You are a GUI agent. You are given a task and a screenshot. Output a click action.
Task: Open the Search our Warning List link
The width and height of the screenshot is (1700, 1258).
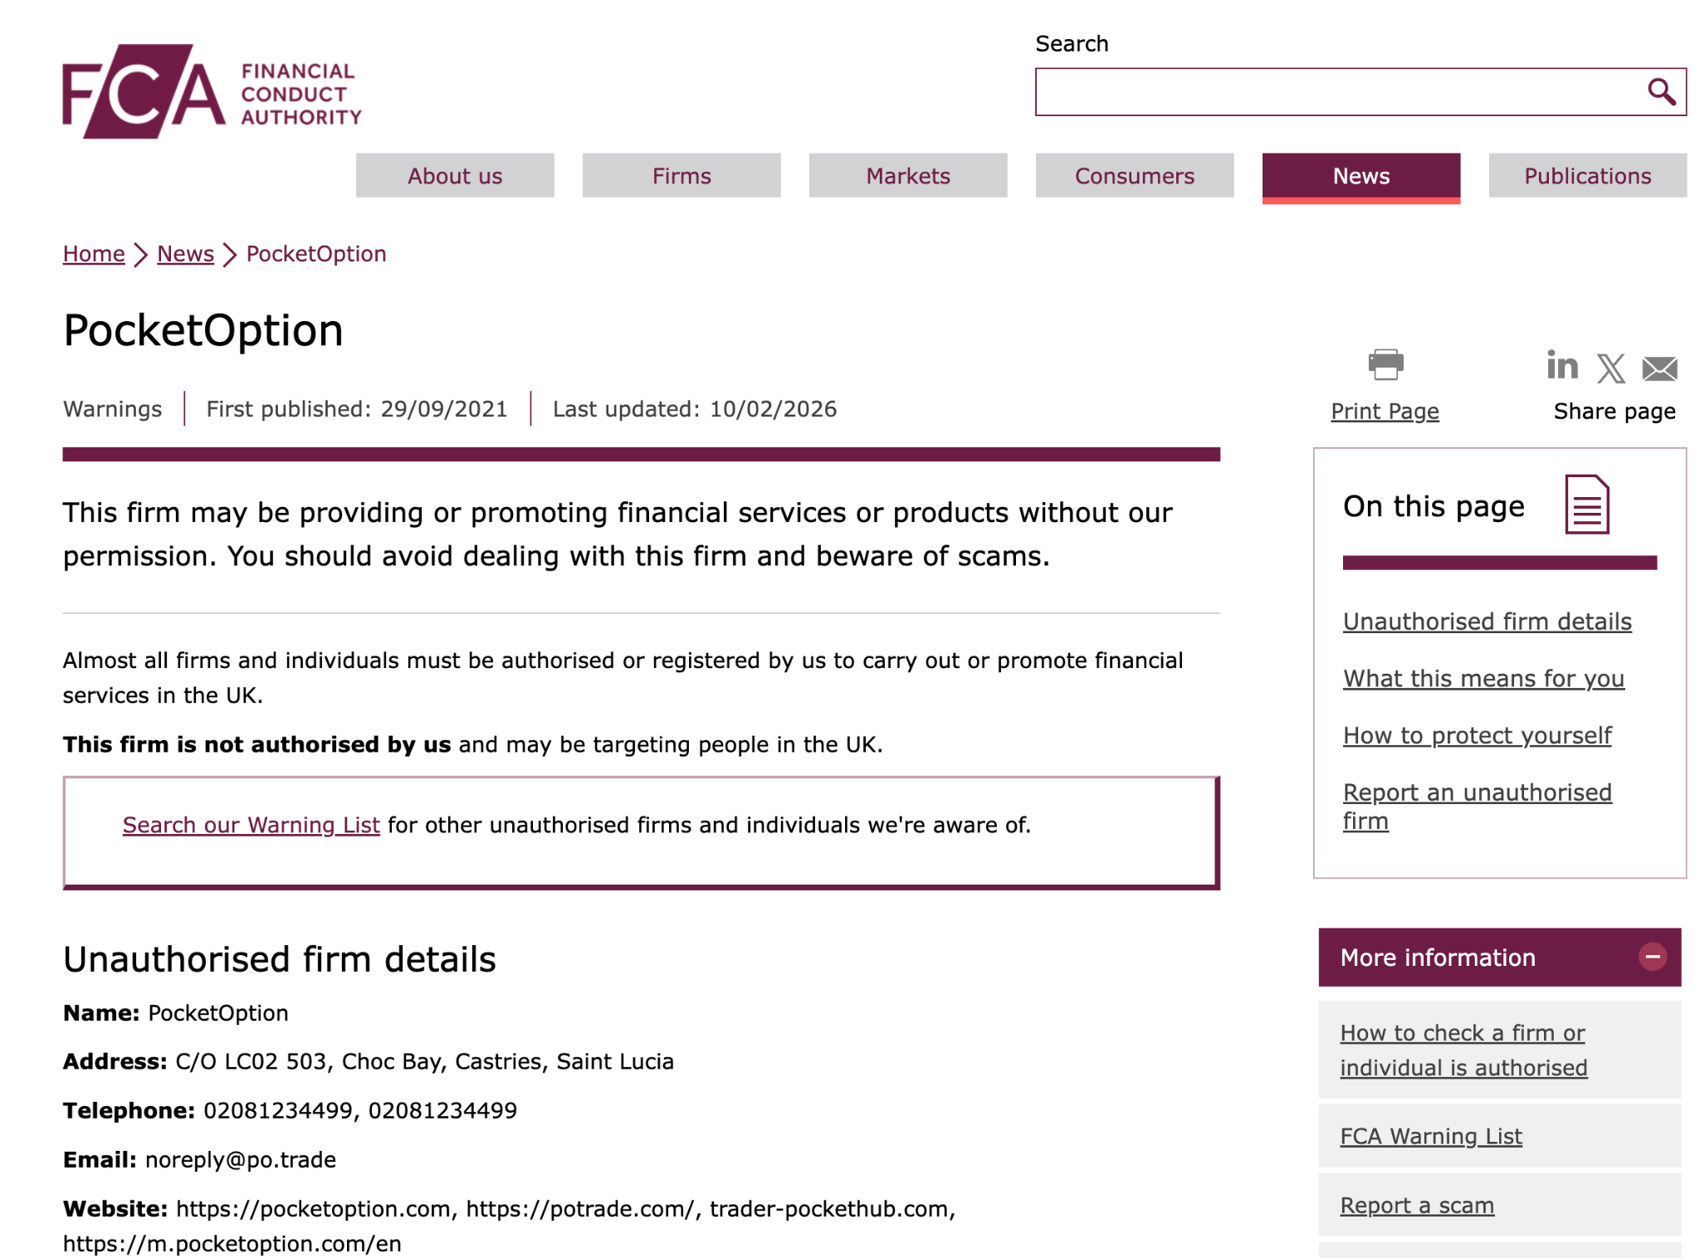[x=251, y=825]
